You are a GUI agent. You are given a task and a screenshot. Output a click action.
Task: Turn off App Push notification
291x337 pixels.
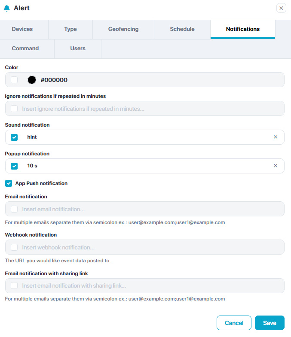coord(9,183)
